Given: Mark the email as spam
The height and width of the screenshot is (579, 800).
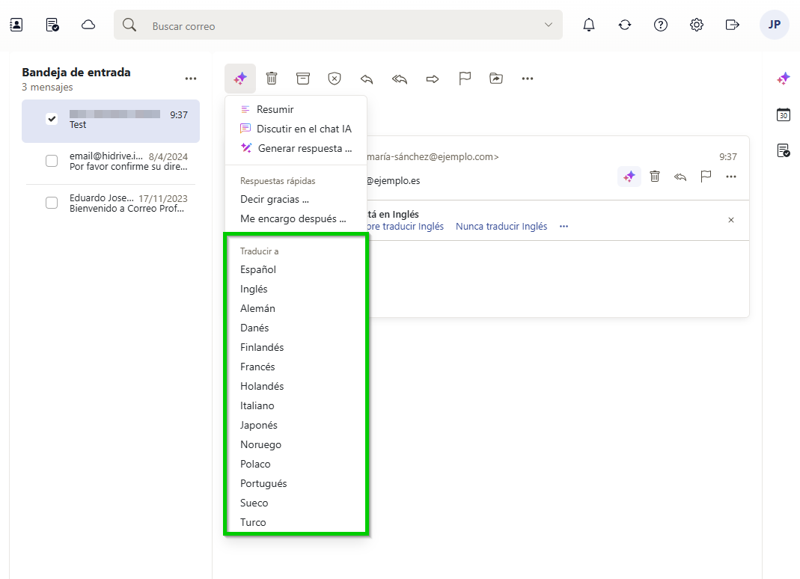Looking at the screenshot, I should [x=334, y=78].
